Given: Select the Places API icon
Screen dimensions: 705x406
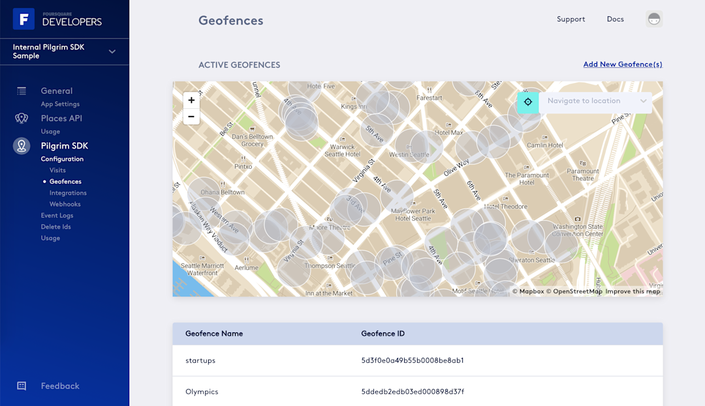Looking at the screenshot, I should [22, 118].
